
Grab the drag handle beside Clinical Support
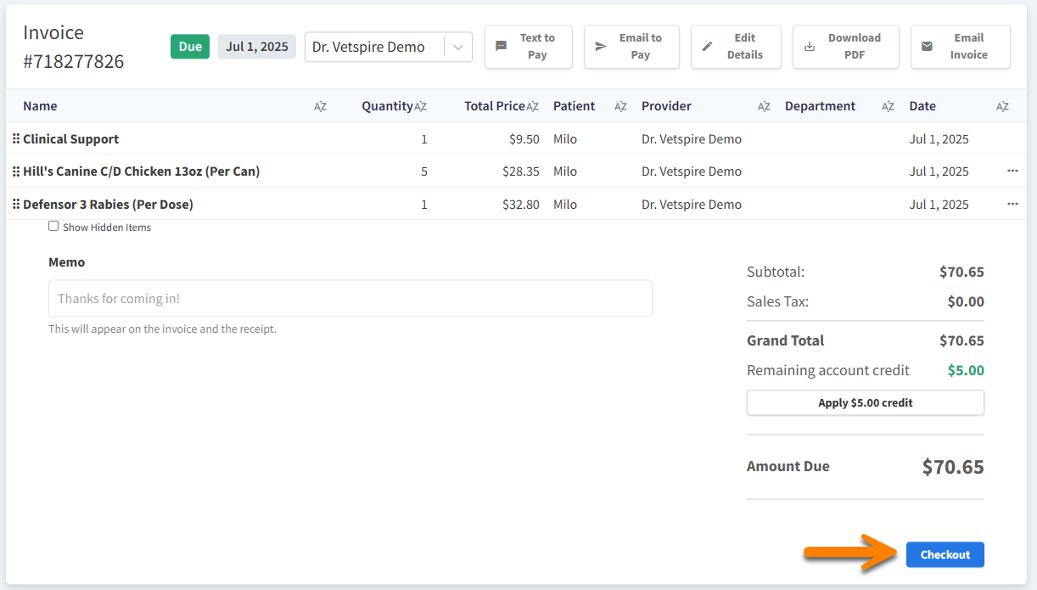point(16,138)
